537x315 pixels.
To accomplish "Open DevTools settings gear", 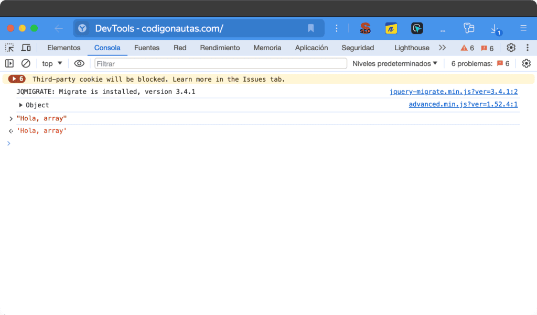I will click(511, 48).
